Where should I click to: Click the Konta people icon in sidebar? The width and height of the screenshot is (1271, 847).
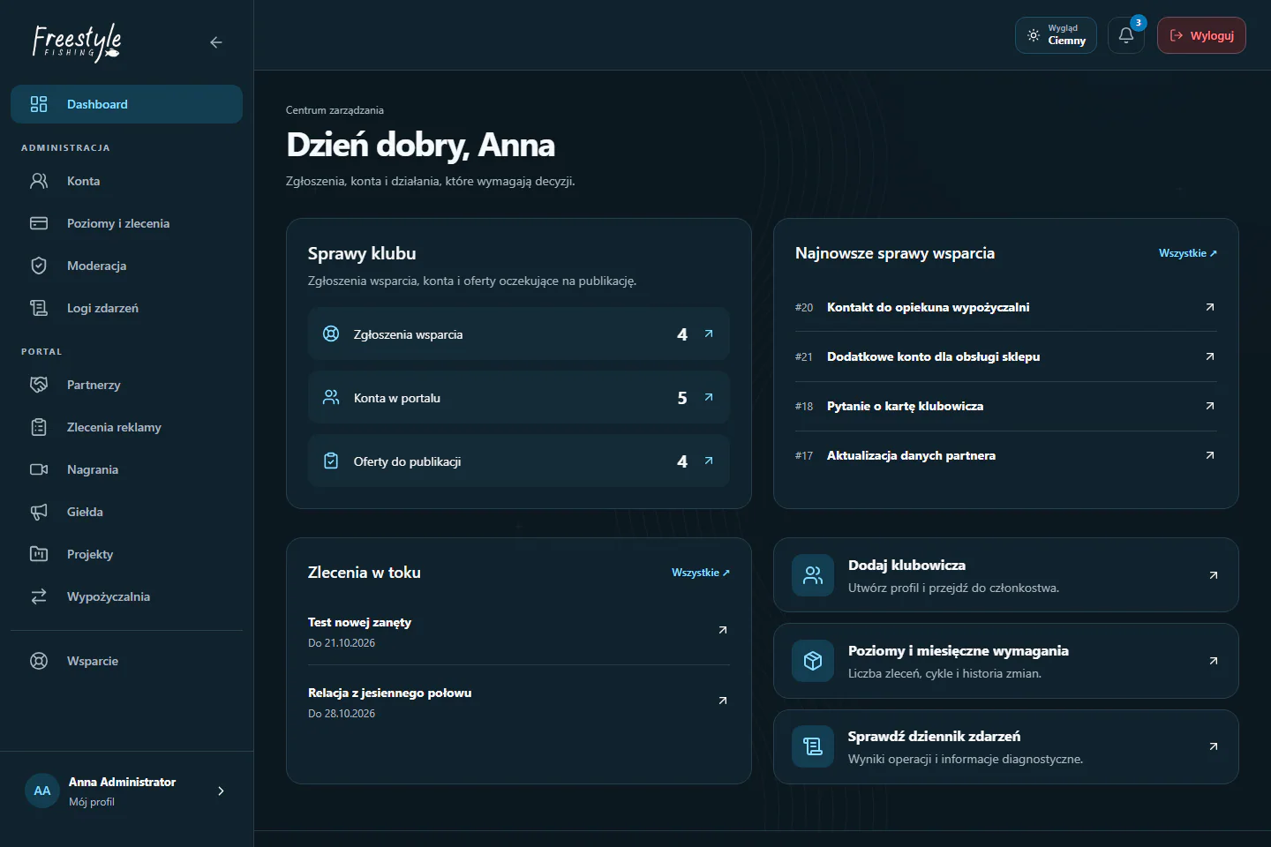click(39, 181)
